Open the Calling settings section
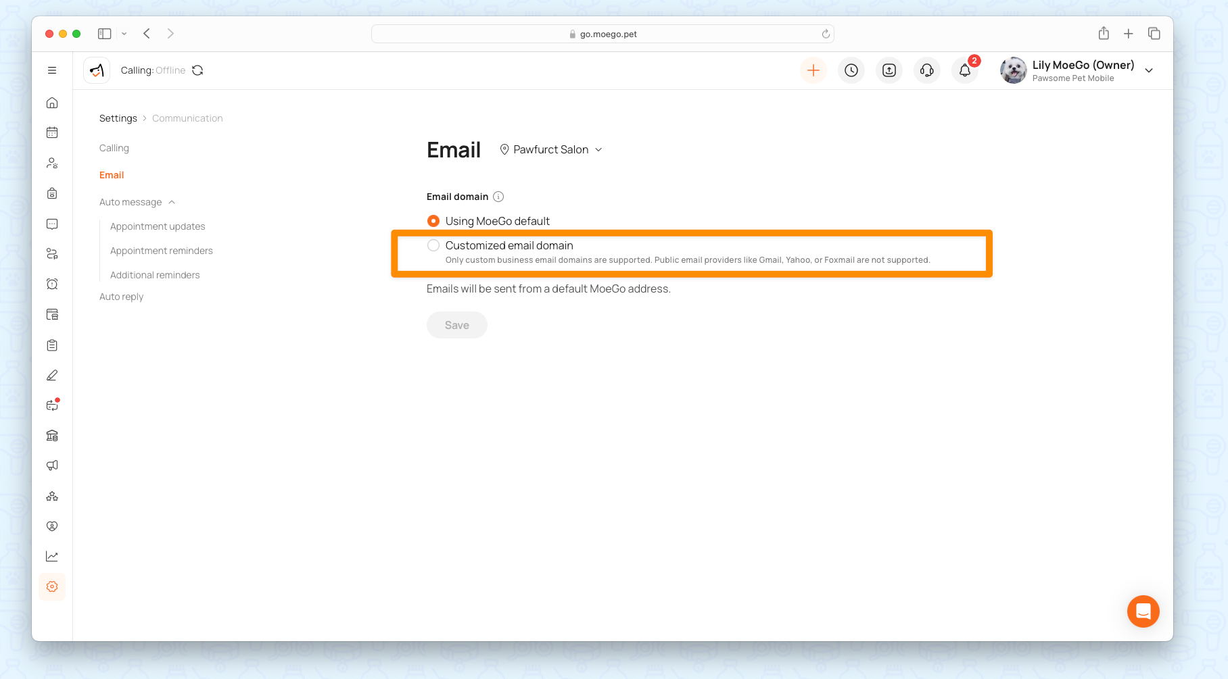 114,148
